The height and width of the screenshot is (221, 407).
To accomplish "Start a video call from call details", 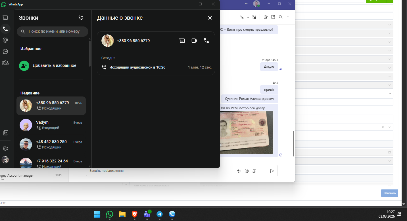I will pos(194,41).
